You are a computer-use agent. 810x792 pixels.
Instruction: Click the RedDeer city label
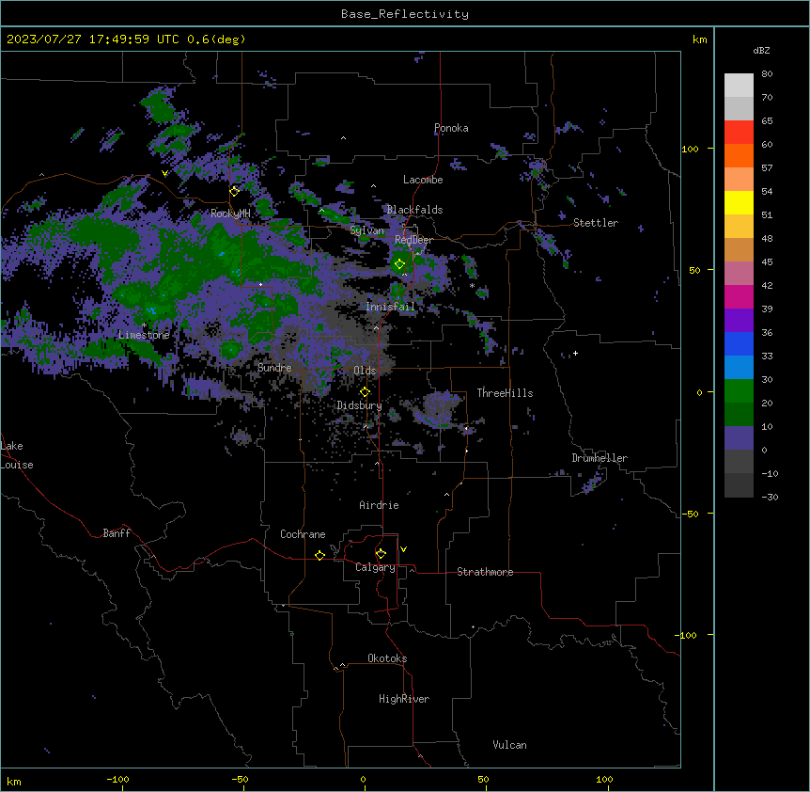413,240
